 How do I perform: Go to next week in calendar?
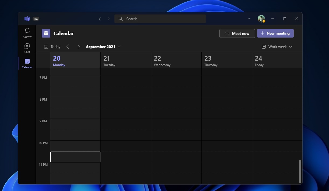pos(79,47)
